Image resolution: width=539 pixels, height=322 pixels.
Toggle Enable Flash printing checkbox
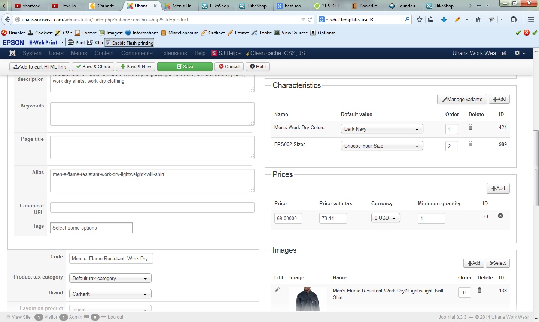(108, 43)
